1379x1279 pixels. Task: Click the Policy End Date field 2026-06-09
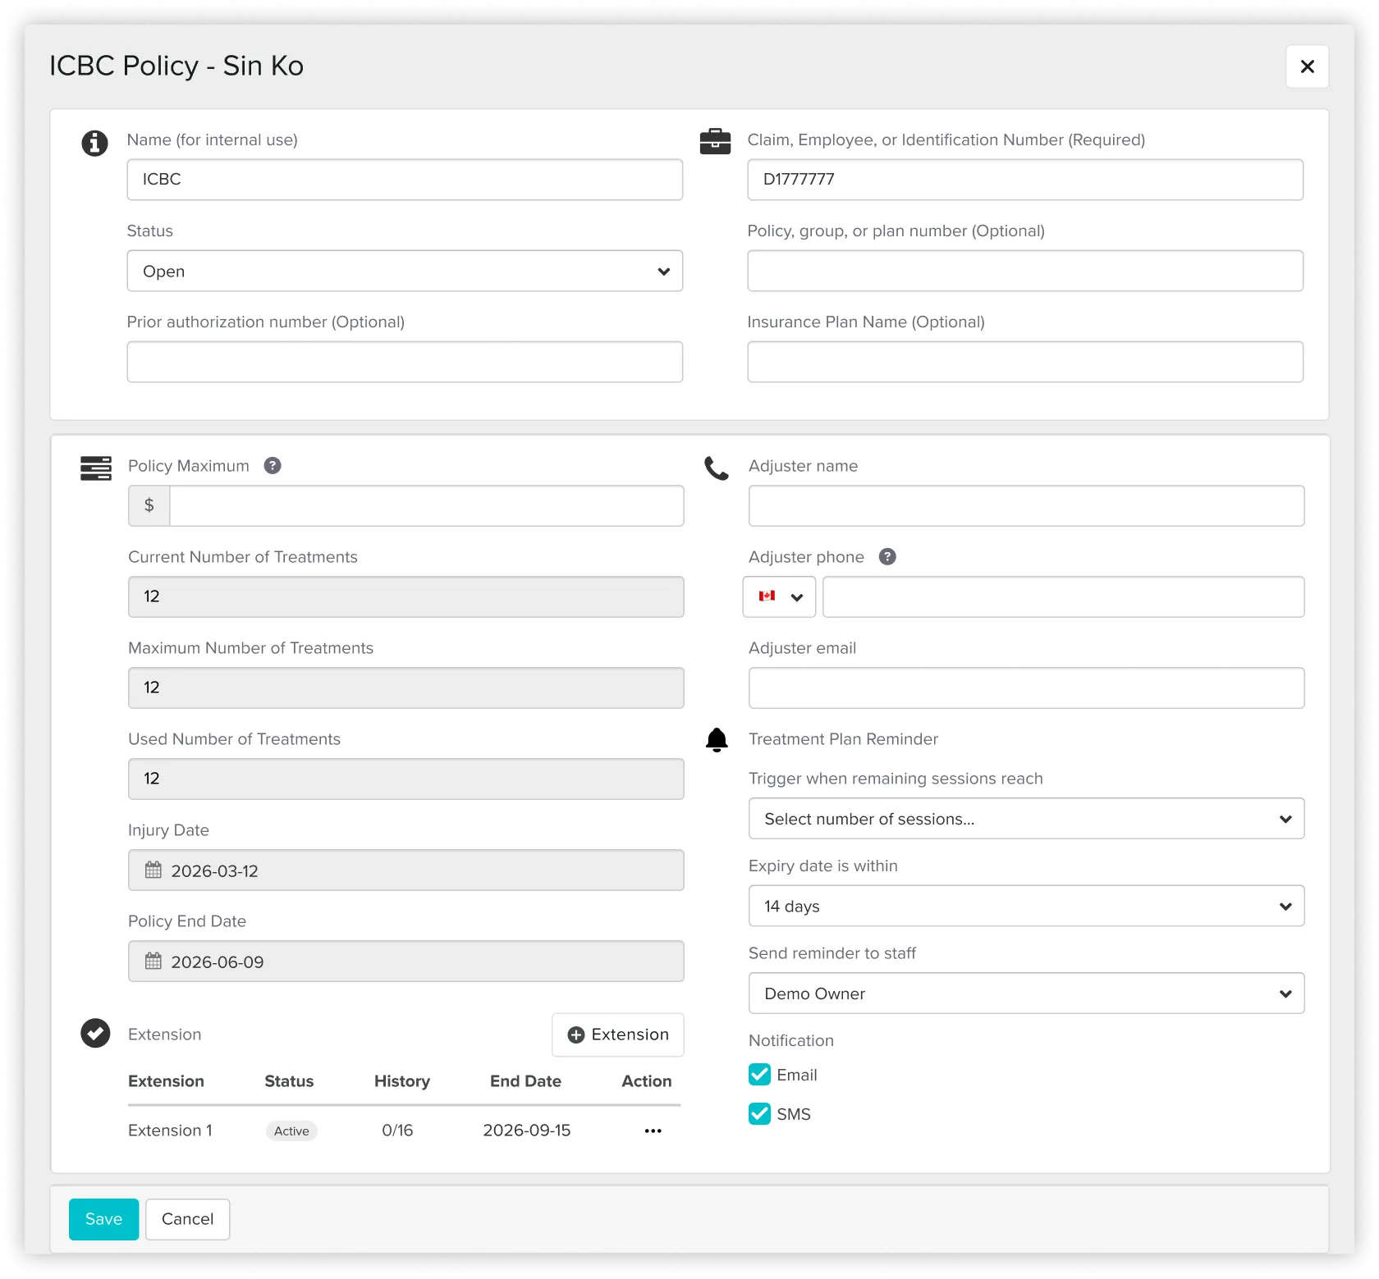click(405, 961)
